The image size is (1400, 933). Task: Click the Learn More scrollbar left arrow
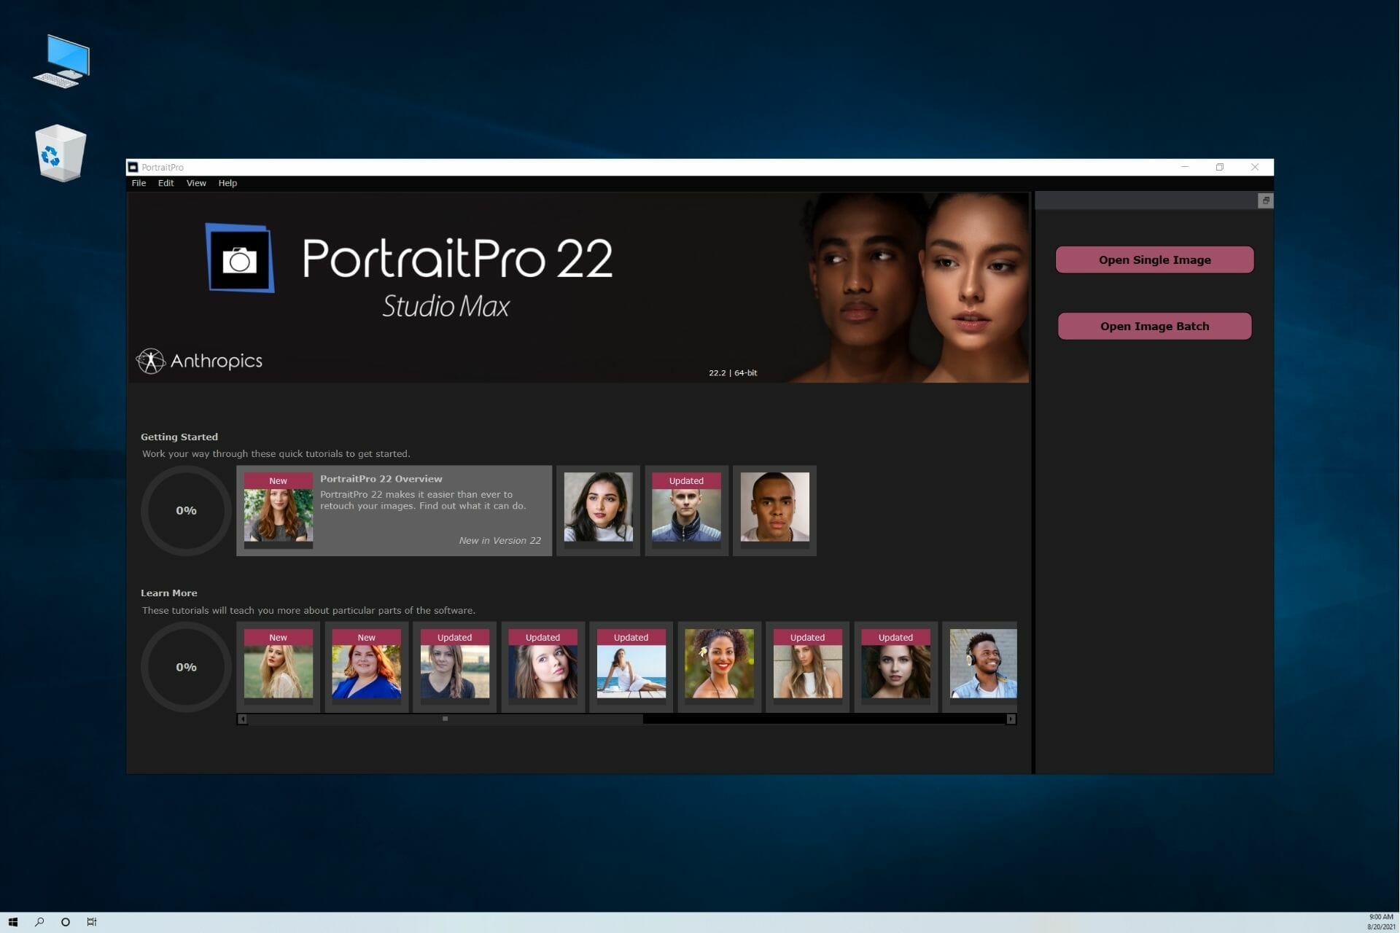(x=242, y=719)
